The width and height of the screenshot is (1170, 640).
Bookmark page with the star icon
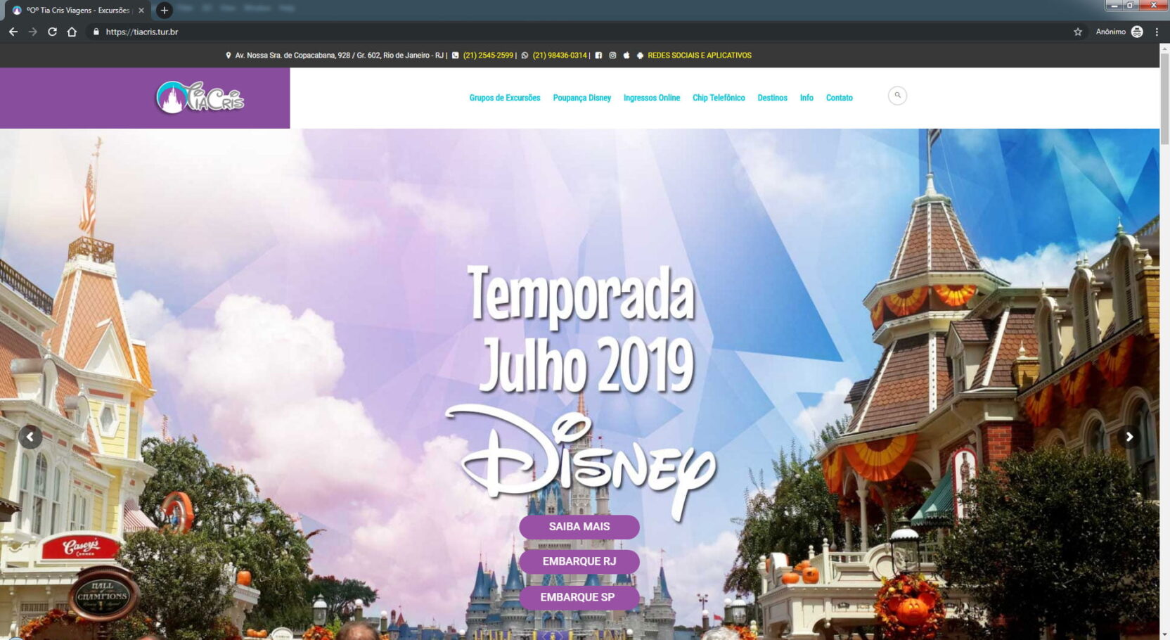point(1077,32)
